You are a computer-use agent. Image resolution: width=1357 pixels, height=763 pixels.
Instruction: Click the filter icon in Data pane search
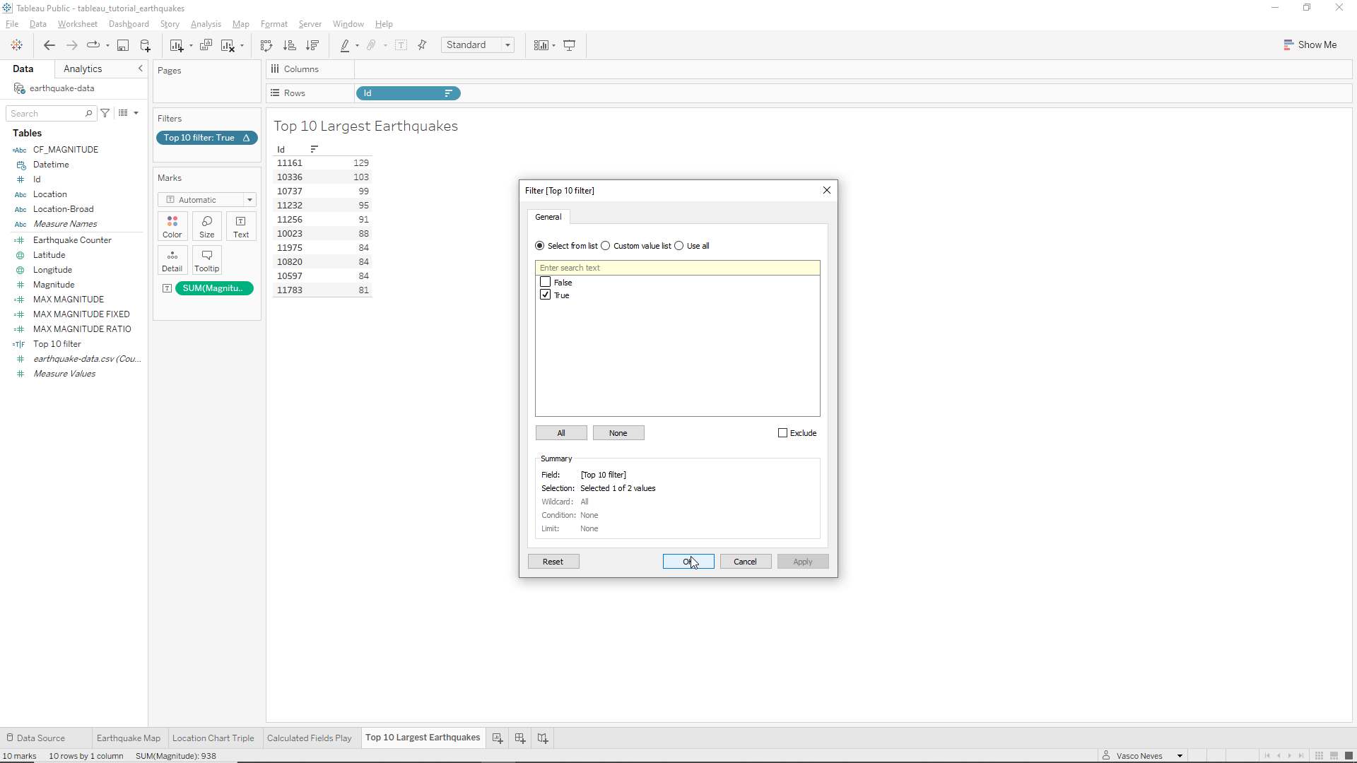click(105, 113)
